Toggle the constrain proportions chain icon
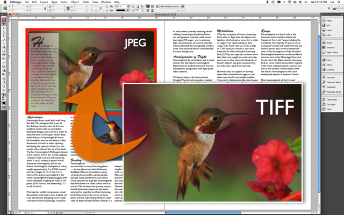 coord(45,9)
